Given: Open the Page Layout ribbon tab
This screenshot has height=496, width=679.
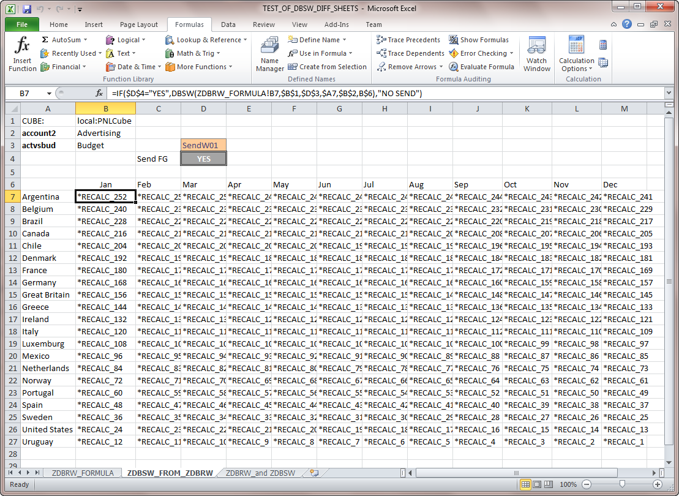Looking at the screenshot, I should coord(139,24).
